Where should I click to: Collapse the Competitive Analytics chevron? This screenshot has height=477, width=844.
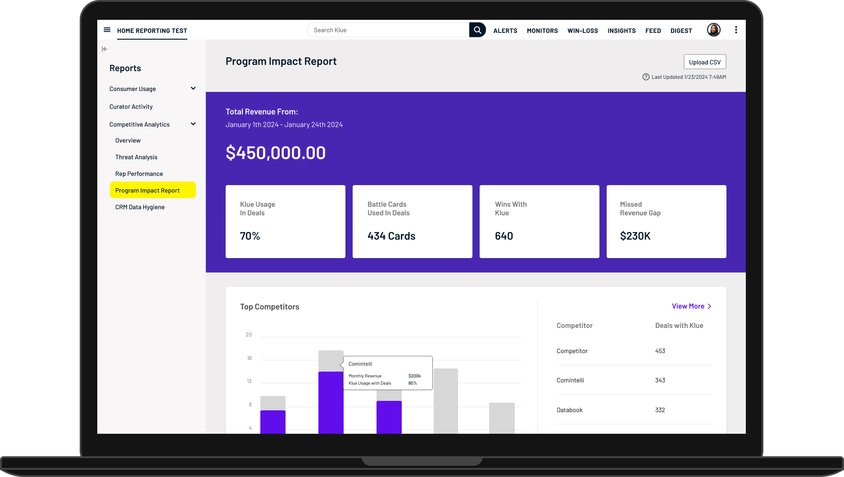pos(193,124)
